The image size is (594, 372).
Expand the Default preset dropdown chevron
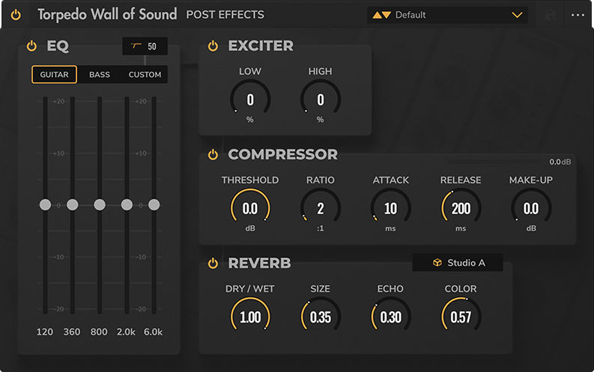(517, 15)
